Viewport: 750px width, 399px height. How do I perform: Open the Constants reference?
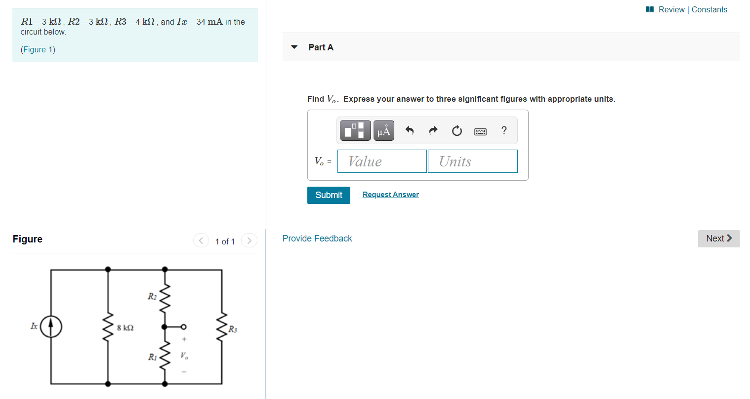point(709,9)
